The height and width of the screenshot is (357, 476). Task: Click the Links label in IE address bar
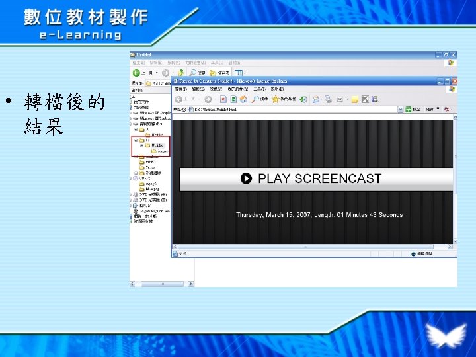[x=429, y=109]
